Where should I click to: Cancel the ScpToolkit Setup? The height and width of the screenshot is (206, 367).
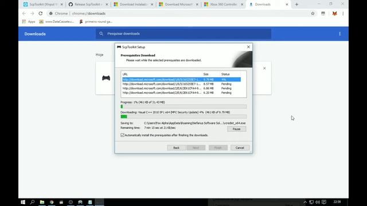click(x=240, y=148)
